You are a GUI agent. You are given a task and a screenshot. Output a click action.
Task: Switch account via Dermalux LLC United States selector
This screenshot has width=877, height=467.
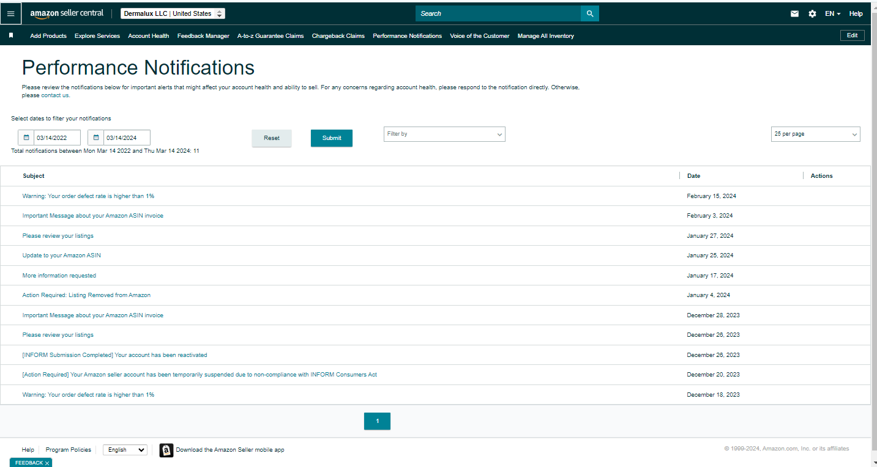(173, 13)
